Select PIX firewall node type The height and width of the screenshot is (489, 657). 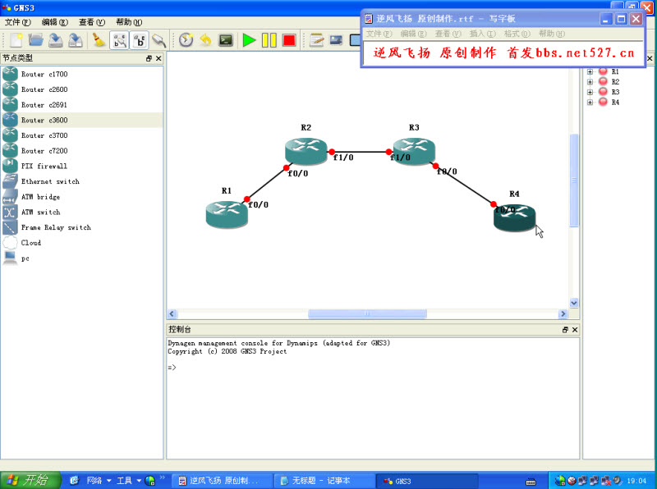pyautogui.click(x=82, y=167)
